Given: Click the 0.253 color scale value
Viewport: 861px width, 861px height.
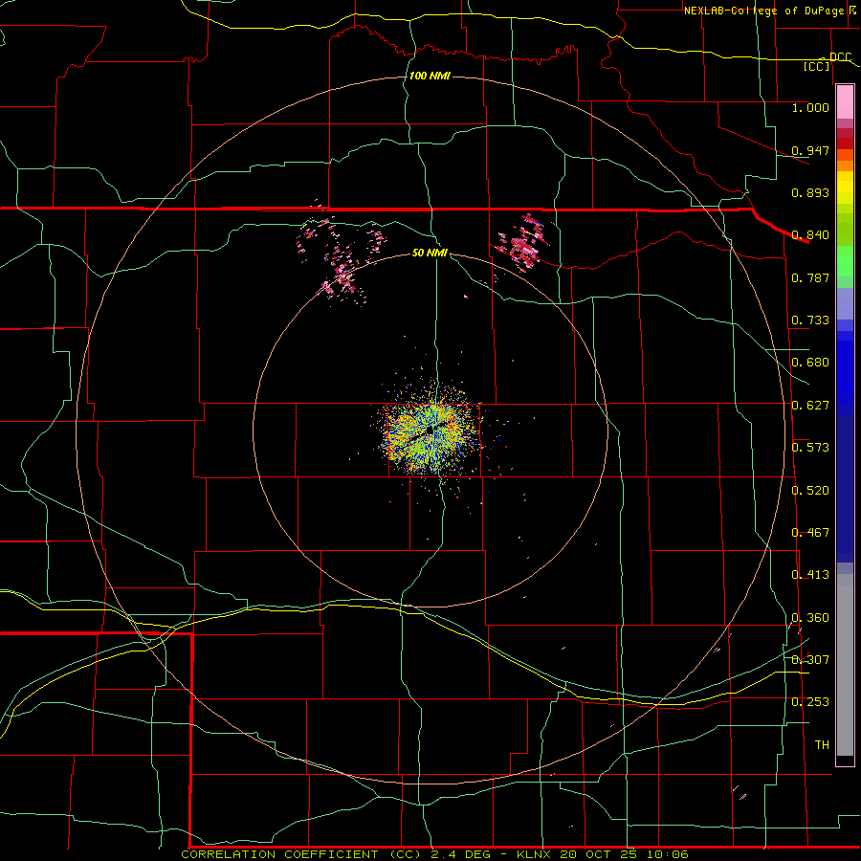Looking at the screenshot, I should [x=810, y=702].
